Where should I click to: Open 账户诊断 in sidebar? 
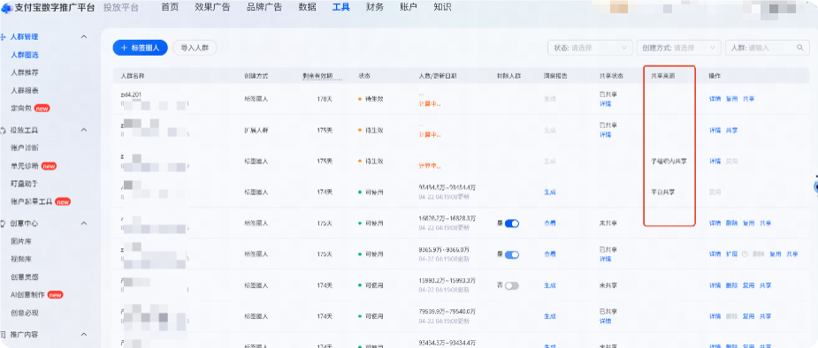[x=25, y=148]
